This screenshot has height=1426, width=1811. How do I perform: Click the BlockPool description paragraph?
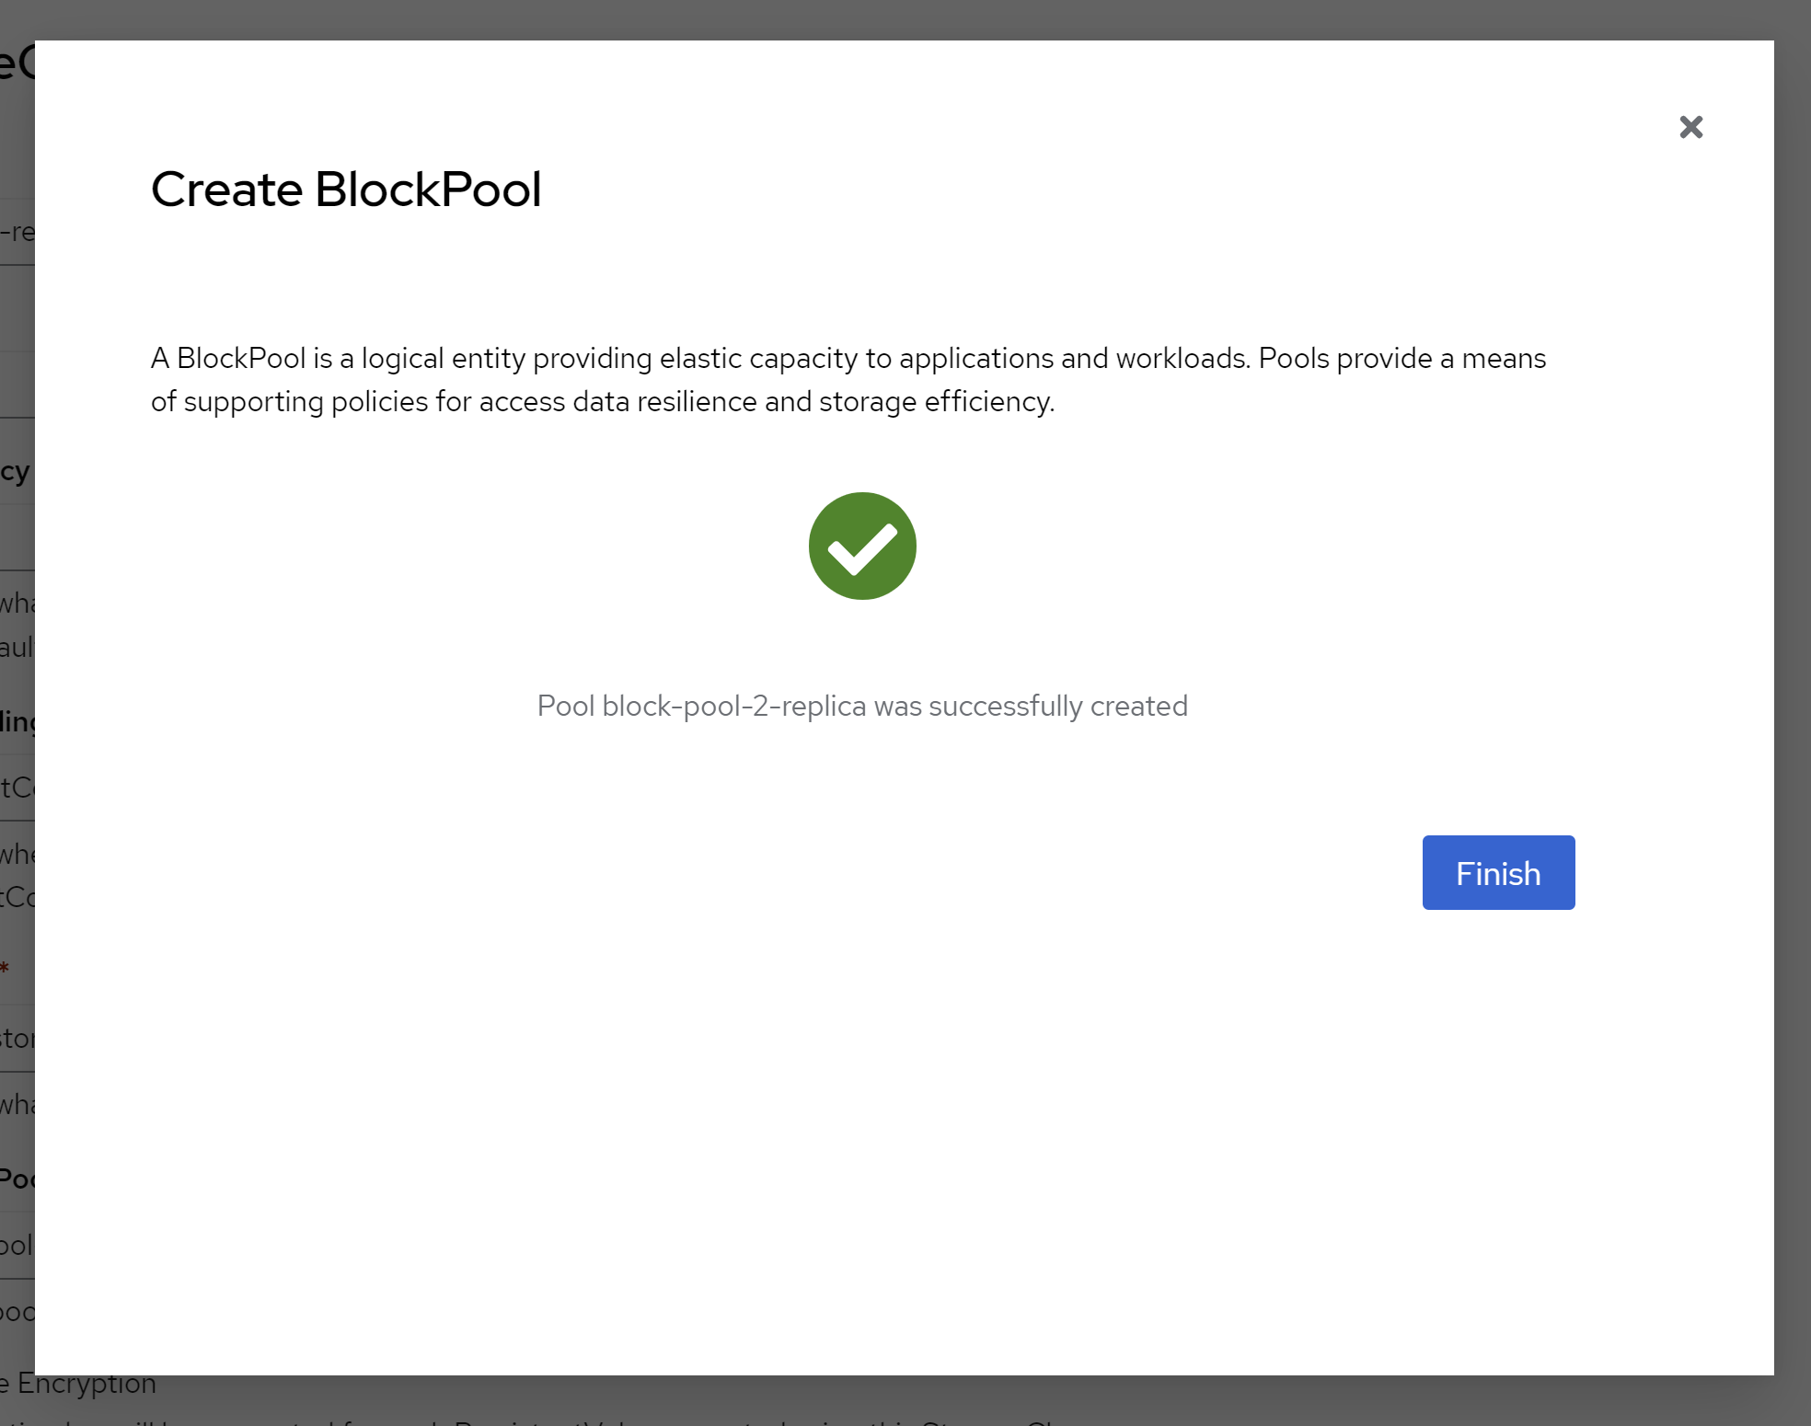pos(847,379)
